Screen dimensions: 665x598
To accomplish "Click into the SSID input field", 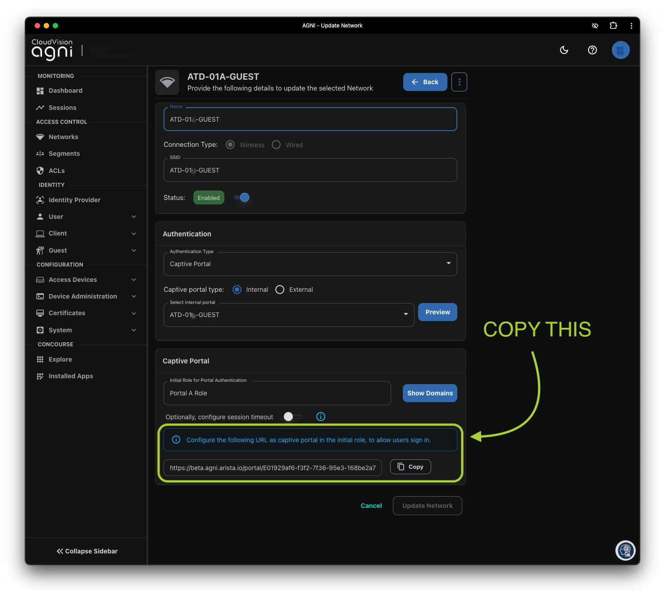I will coord(310,170).
